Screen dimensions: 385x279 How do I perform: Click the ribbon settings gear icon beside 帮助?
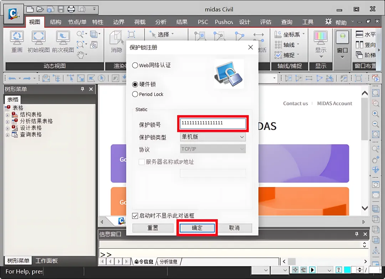tap(328, 22)
